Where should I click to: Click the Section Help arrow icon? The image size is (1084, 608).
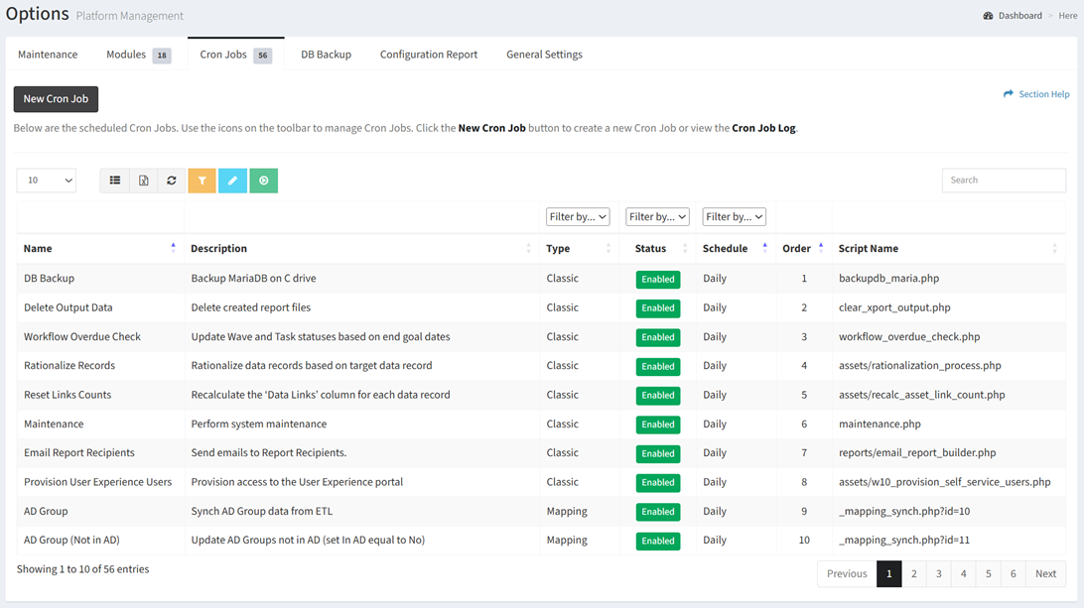point(1009,94)
